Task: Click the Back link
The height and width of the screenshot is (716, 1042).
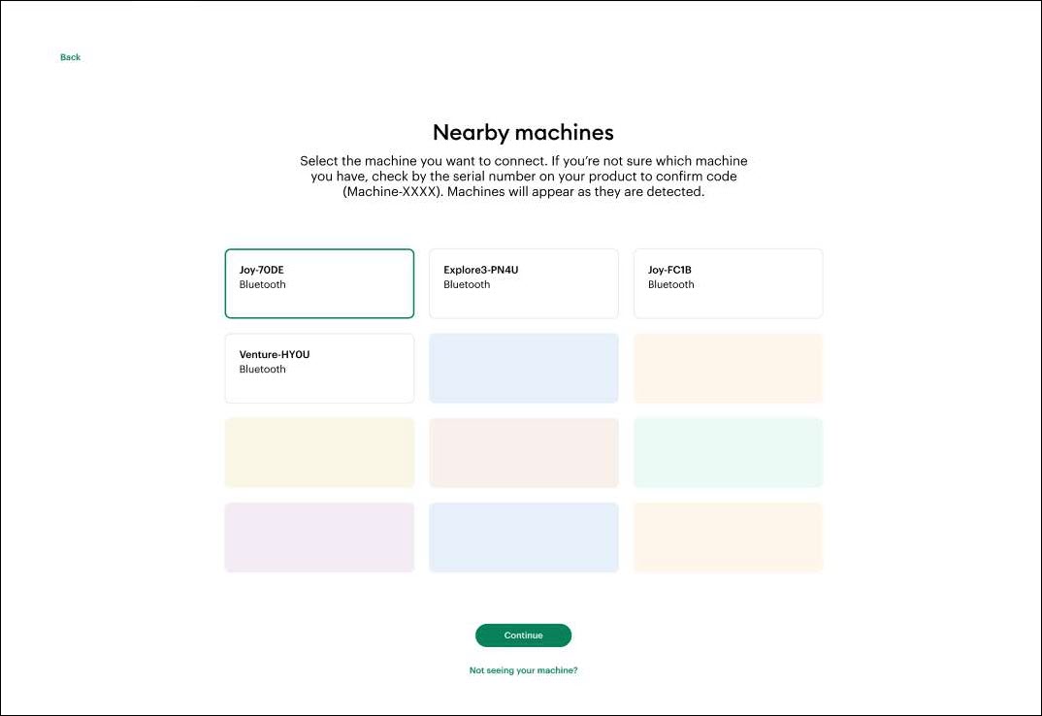Action: [x=69, y=56]
